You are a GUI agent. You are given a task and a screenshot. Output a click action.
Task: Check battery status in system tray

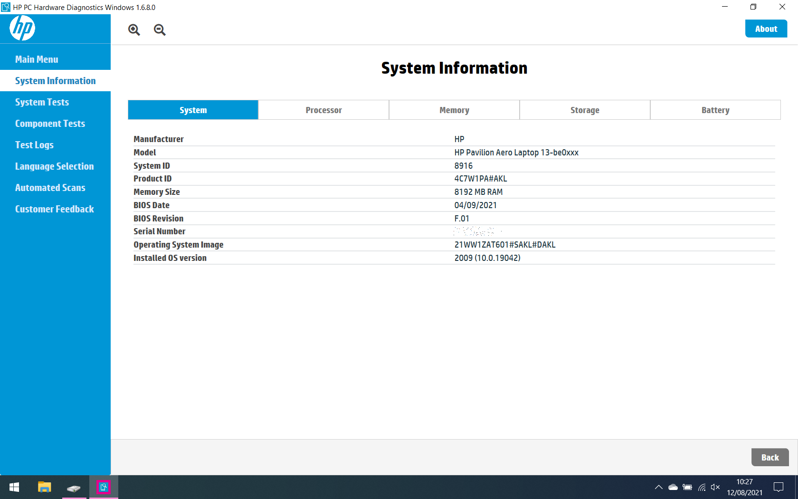pyautogui.click(x=687, y=487)
